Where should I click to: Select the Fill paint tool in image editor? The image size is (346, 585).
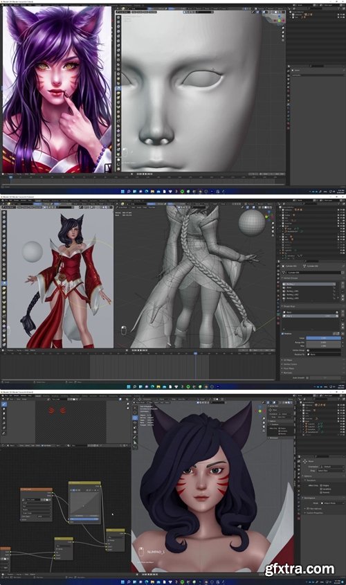[4, 424]
